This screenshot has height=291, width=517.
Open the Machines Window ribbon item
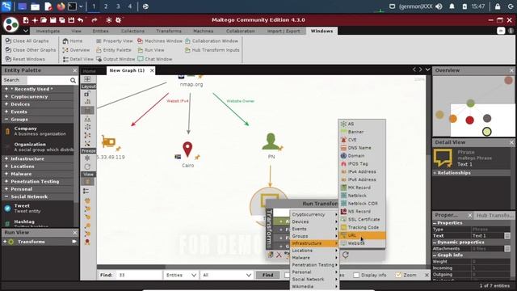[x=160, y=41]
